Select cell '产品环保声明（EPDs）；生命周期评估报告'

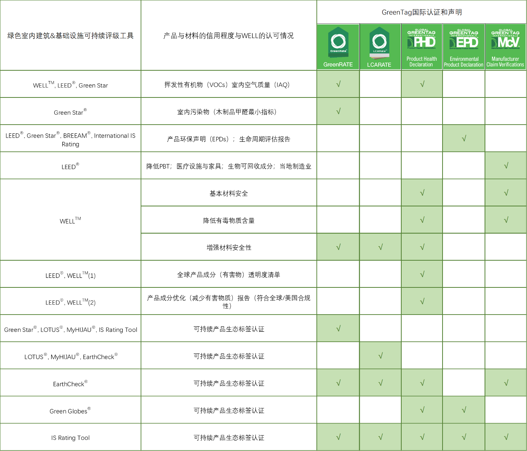[x=229, y=139]
